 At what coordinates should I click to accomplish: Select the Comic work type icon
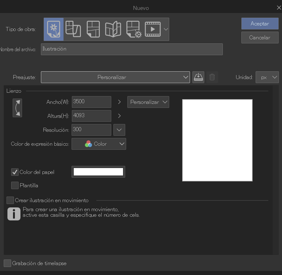tap(93, 29)
